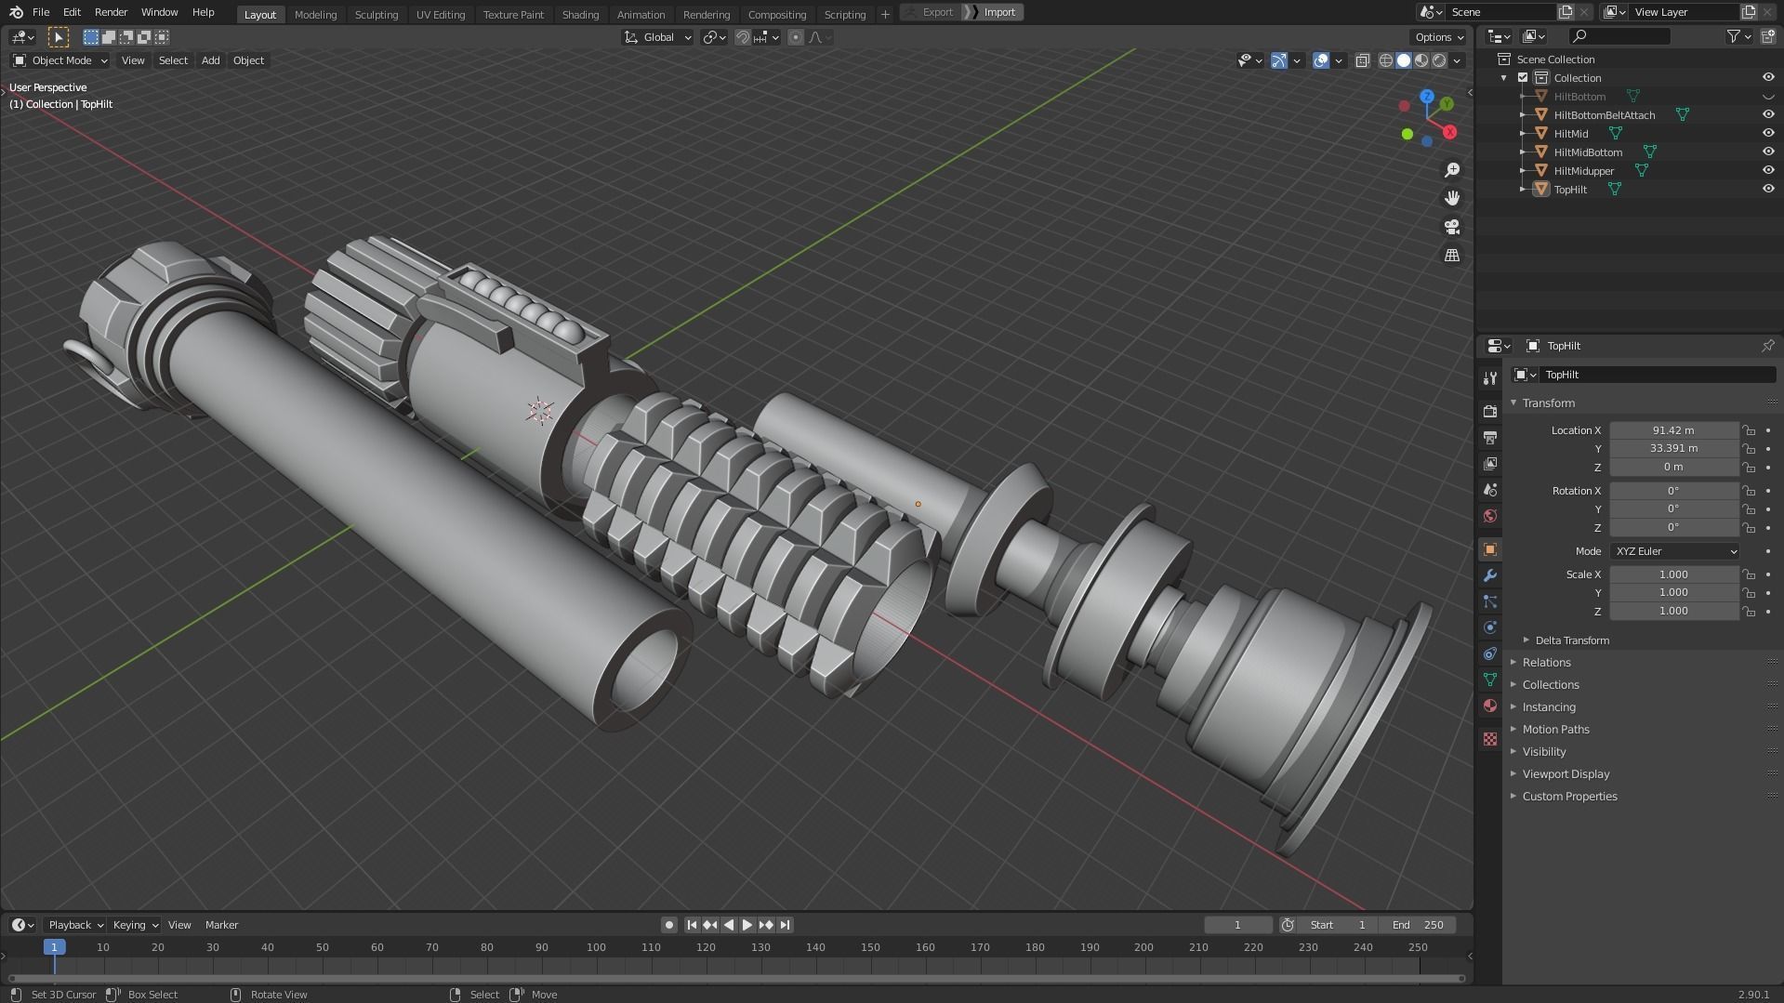Click the new scene duplicate icon

[x=1566, y=12]
